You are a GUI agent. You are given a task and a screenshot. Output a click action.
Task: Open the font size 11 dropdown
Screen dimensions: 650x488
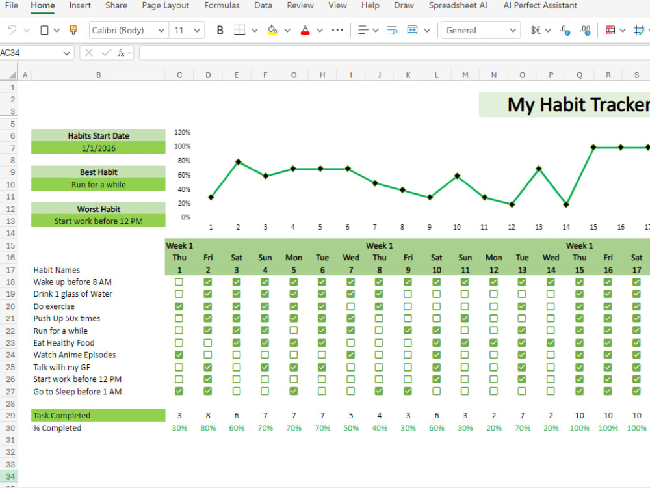(197, 30)
